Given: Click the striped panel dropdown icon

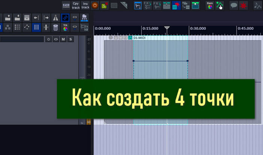Looking at the screenshot, I should point(27,18).
